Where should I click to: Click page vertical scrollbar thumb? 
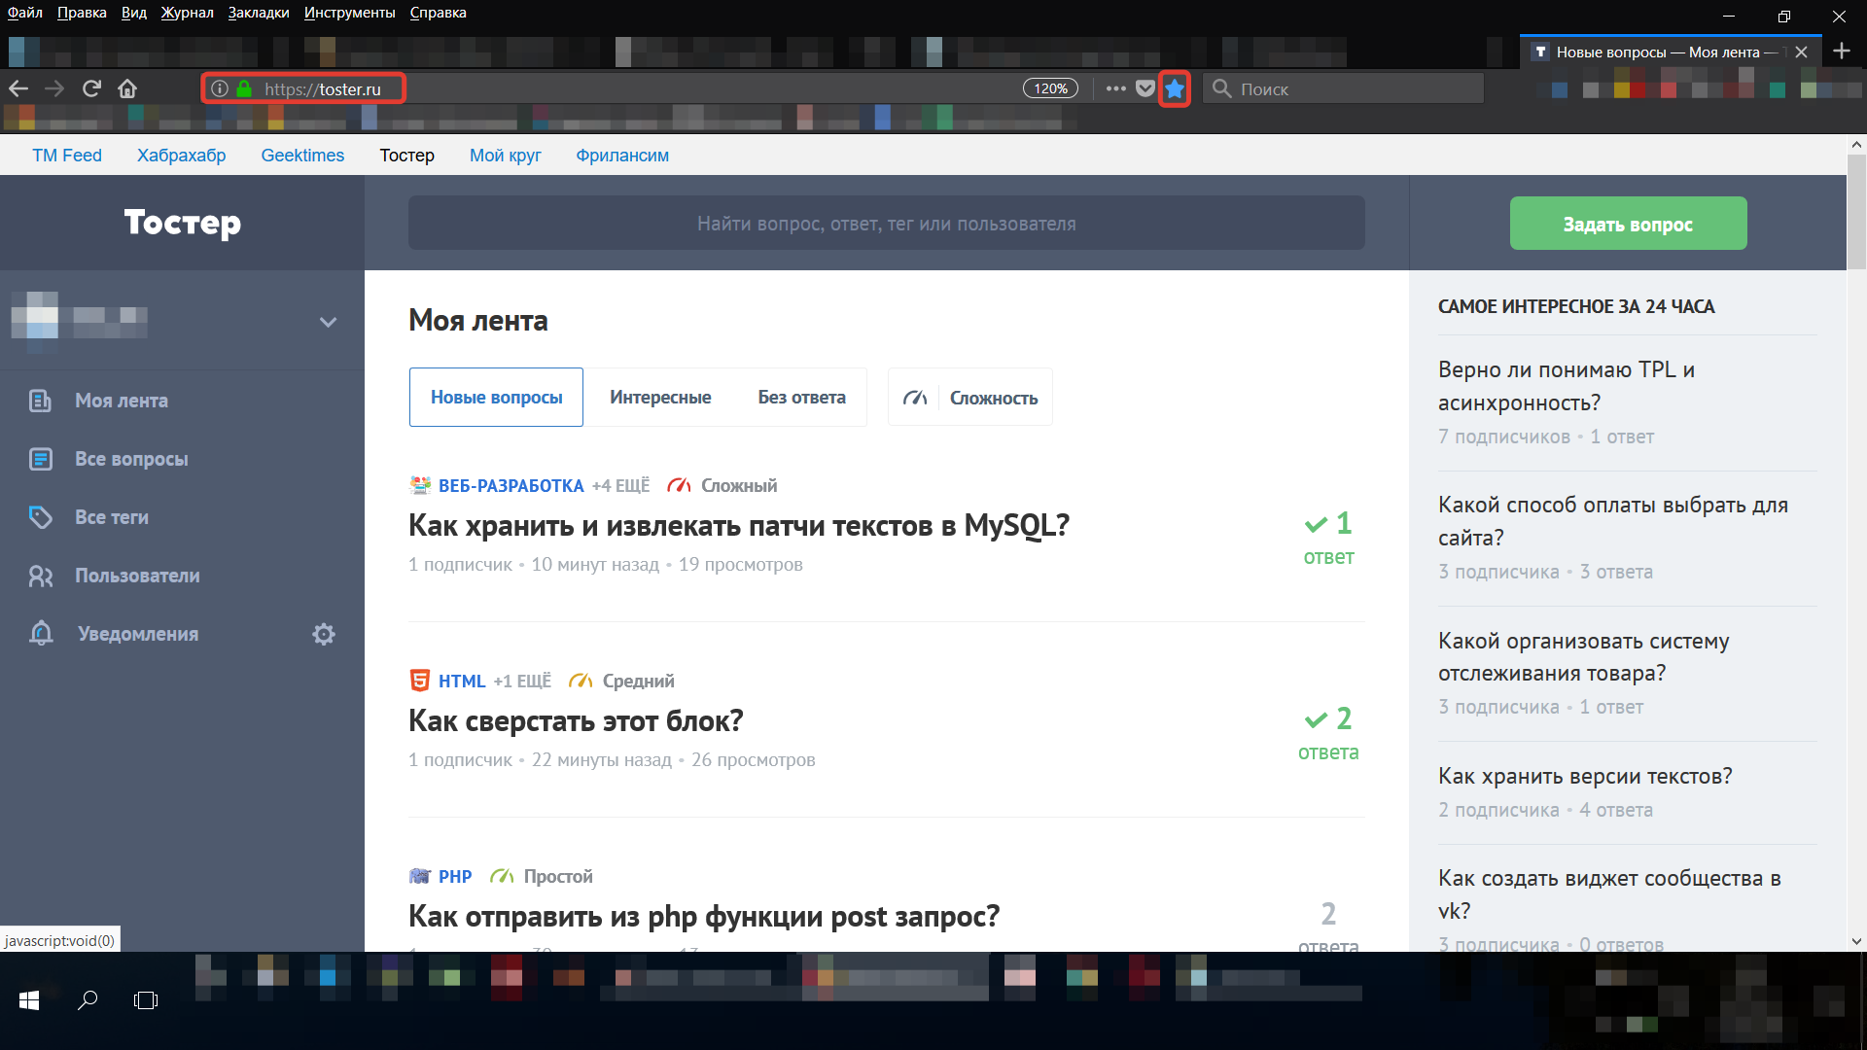(1856, 212)
